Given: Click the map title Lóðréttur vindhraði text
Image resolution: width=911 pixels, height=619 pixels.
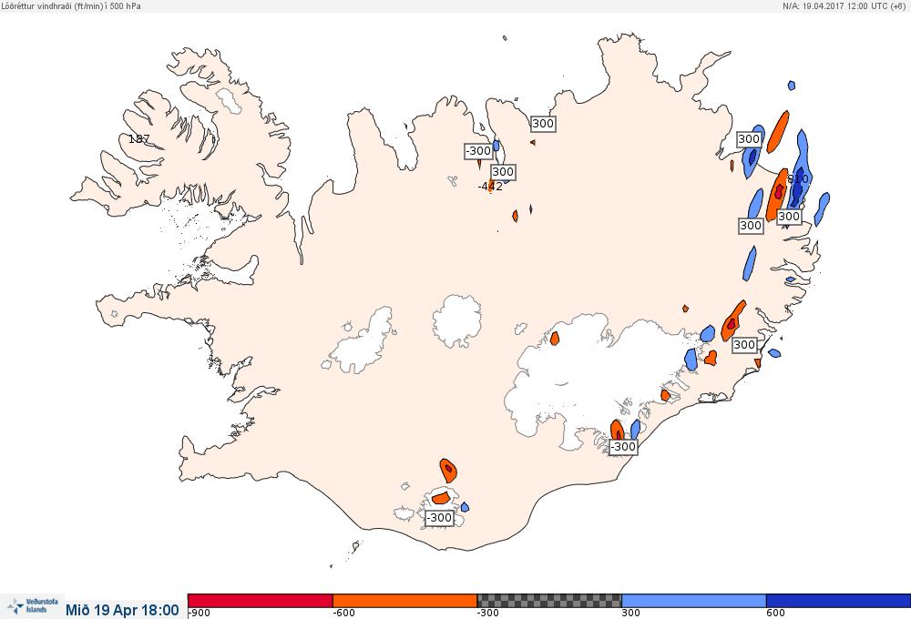Looking at the screenshot, I should (71, 5).
